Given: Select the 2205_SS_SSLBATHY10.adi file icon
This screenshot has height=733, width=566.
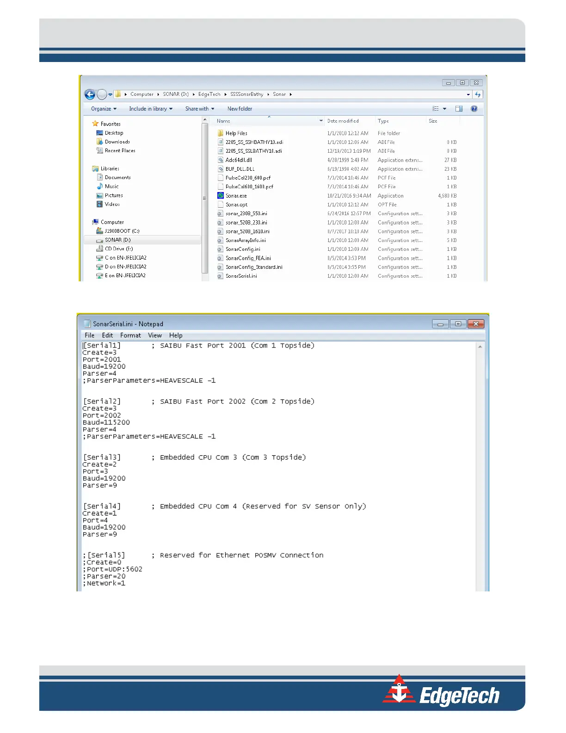Looking at the screenshot, I should click(221, 151).
